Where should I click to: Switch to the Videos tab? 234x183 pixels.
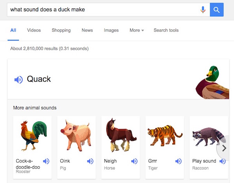pyautogui.click(x=34, y=30)
